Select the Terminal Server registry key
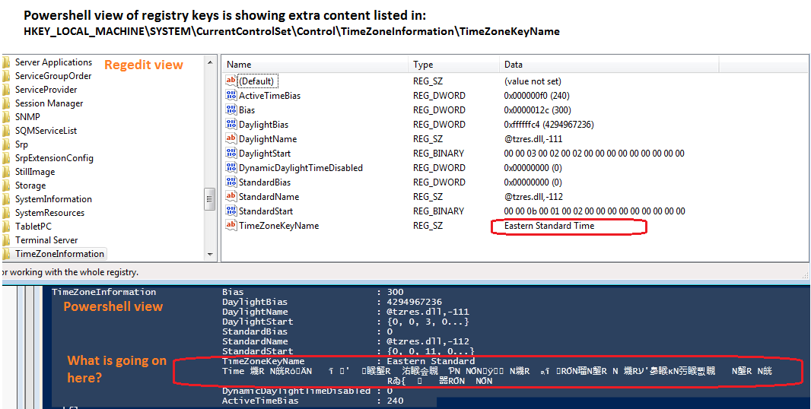811x409 pixels. pos(46,240)
